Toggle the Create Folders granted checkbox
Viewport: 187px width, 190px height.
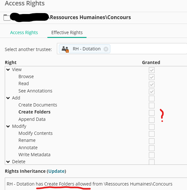pyautogui.click(x=152, y=113)
